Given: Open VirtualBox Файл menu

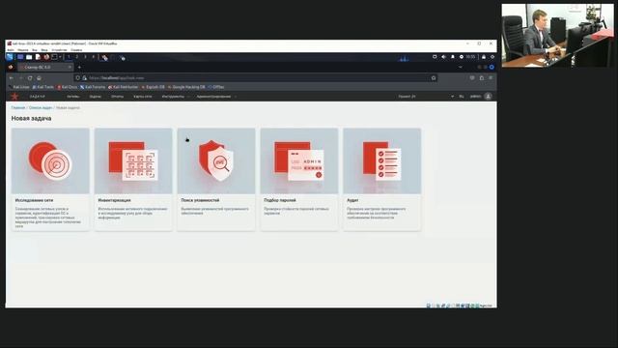Looking at the screenshot, I should [x=11, y=50].
